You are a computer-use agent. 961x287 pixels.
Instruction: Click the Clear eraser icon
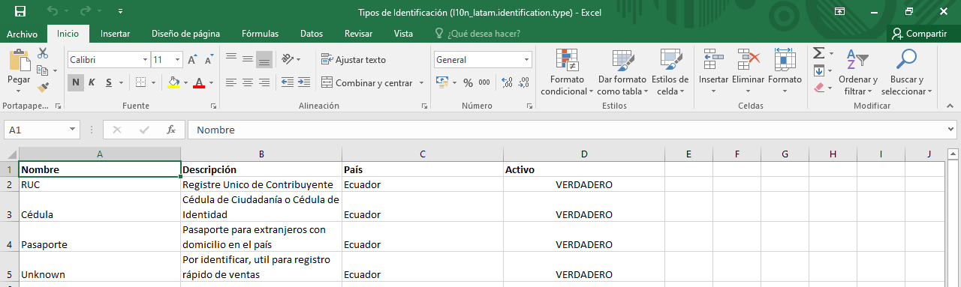818,87
